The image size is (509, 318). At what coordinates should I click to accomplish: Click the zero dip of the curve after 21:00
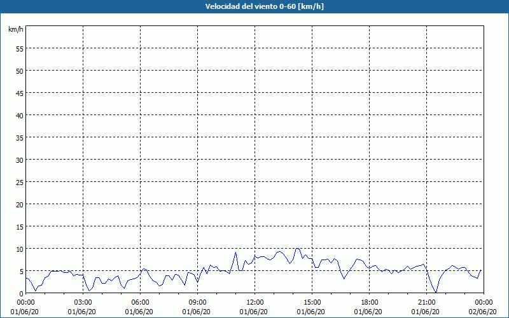[436, 292]
